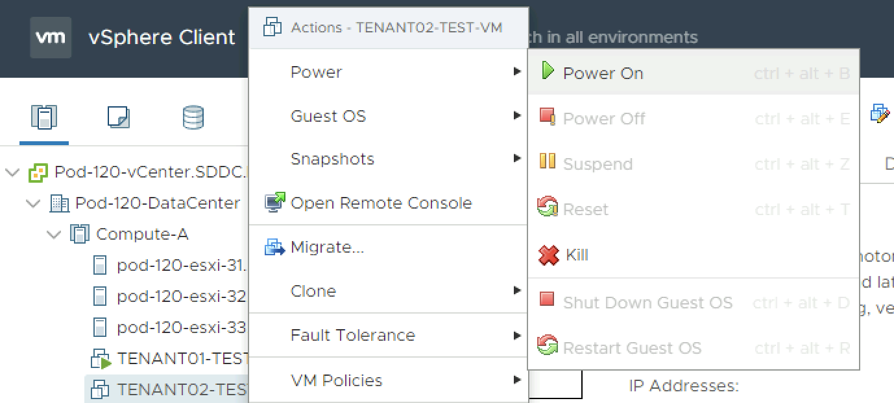This screenshot has height=403, width=894.
Task: Click the Hosts and Clusters view icon
Action: (44, 117)
